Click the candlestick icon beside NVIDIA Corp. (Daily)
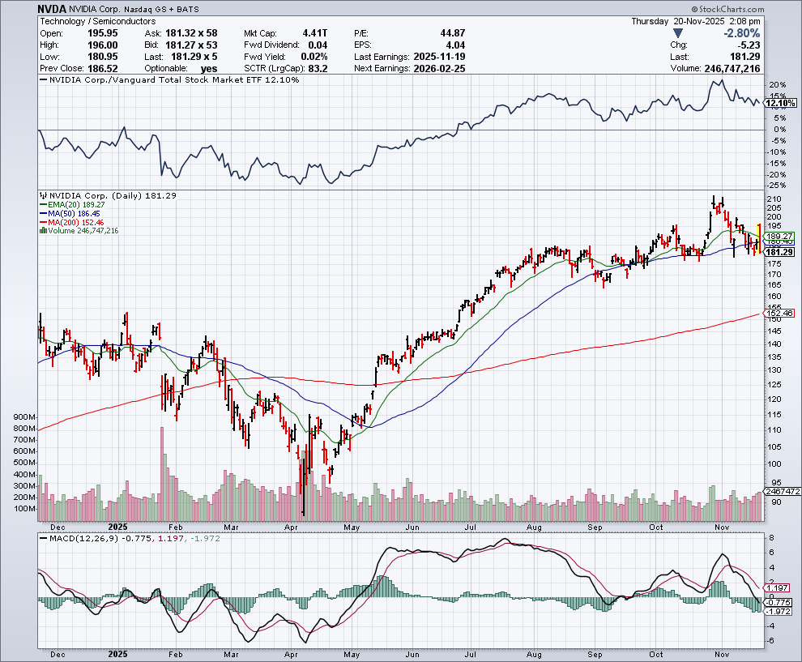Viewport: 802px width, 662px height. 43,196
